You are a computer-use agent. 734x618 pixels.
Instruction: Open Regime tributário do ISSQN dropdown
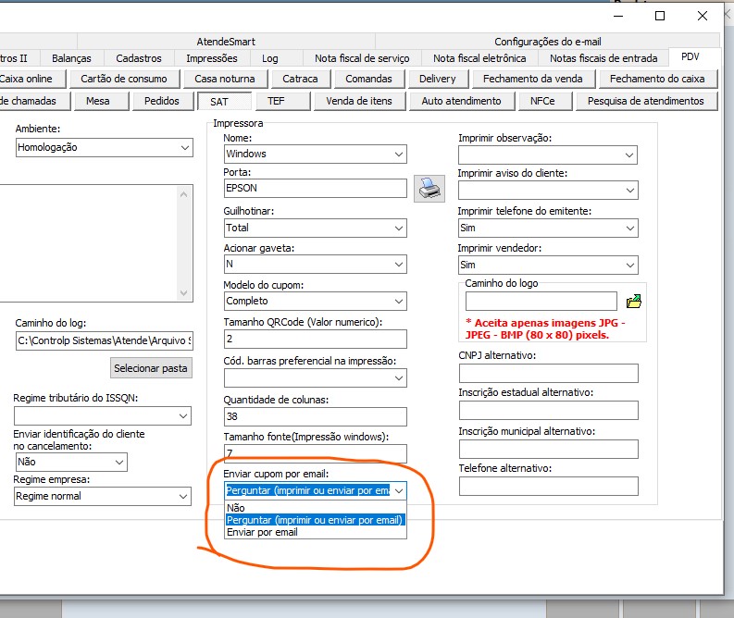(103, 416)
